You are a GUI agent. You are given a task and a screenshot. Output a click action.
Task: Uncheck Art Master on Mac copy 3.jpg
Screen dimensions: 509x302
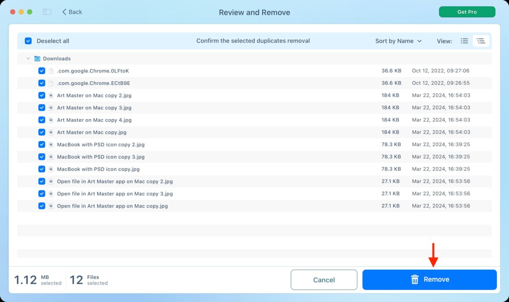[x=42, y=108]
